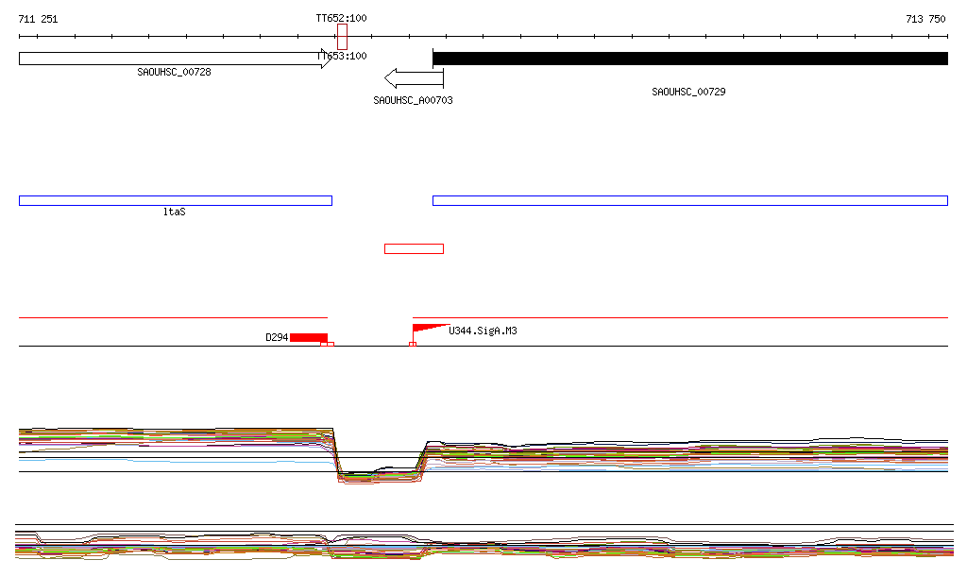Click the U344.SigA.M3 promoter flag
This screenshot has width=967, height=577.
coord(430,329)
